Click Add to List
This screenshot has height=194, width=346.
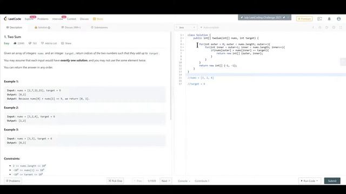click(49, 43)
